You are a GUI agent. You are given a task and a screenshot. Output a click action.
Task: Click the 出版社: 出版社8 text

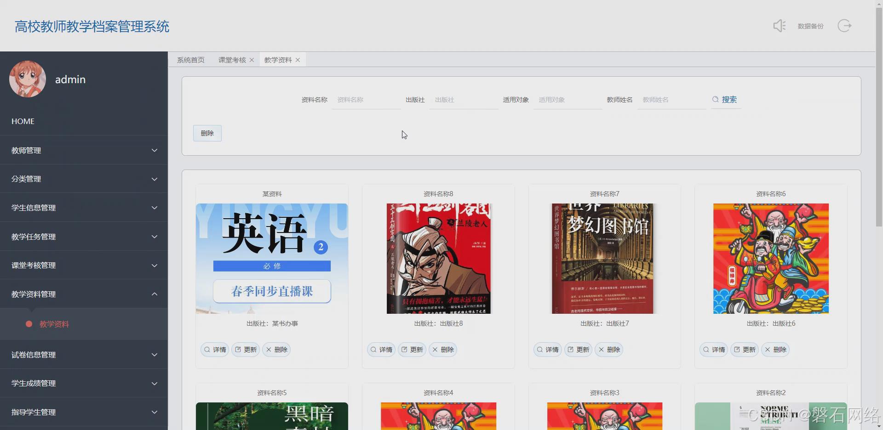click(438, 323)
